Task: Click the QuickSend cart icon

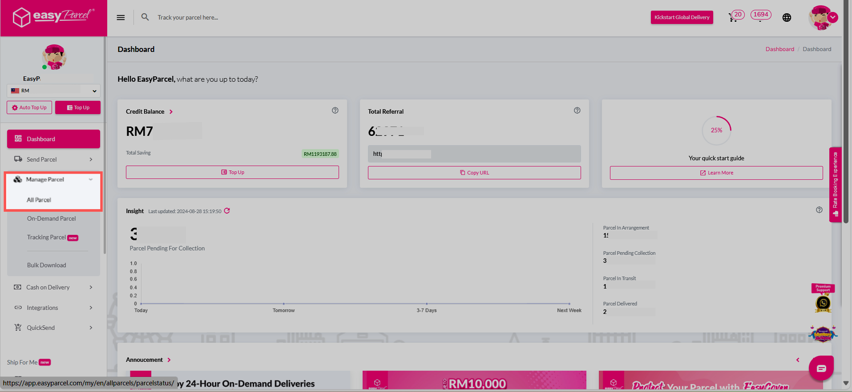Action: (18, 328)
